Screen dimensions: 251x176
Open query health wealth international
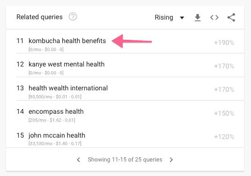68,88
